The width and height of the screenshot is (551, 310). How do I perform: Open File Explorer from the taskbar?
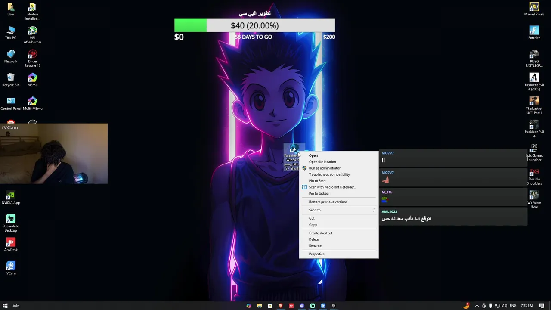click(x=259, y=306)
